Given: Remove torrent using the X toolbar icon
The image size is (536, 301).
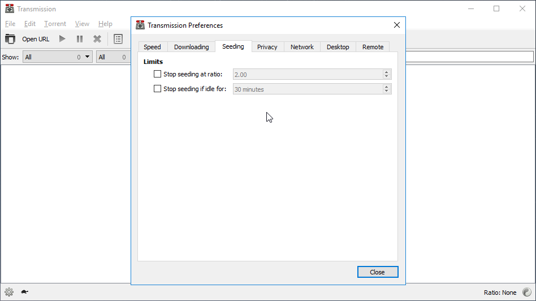Looking at the screenshot, I should click(x=97, y=39).
